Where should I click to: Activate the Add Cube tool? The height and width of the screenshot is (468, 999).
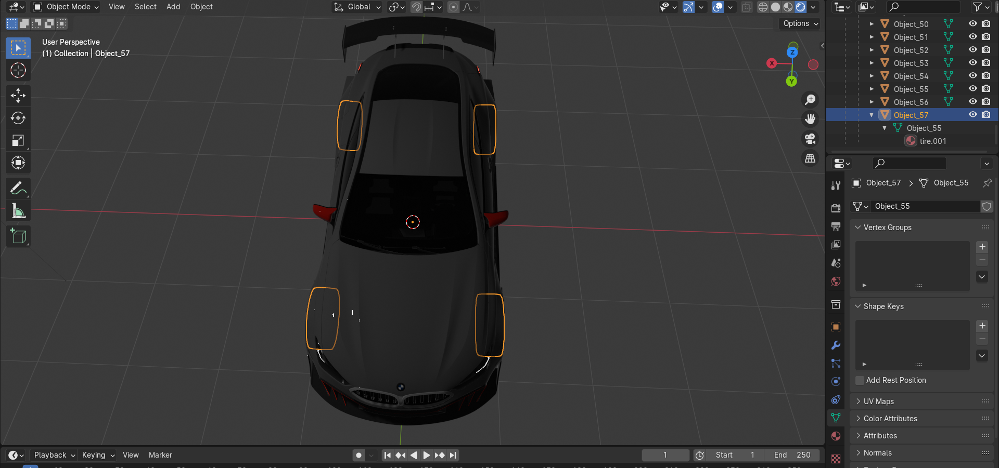[18, 236]
